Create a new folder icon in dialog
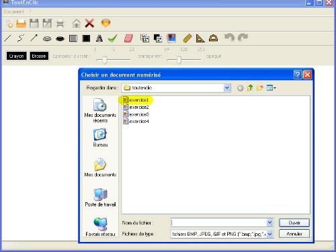This screenshot has height=252, width=336. 260,88
